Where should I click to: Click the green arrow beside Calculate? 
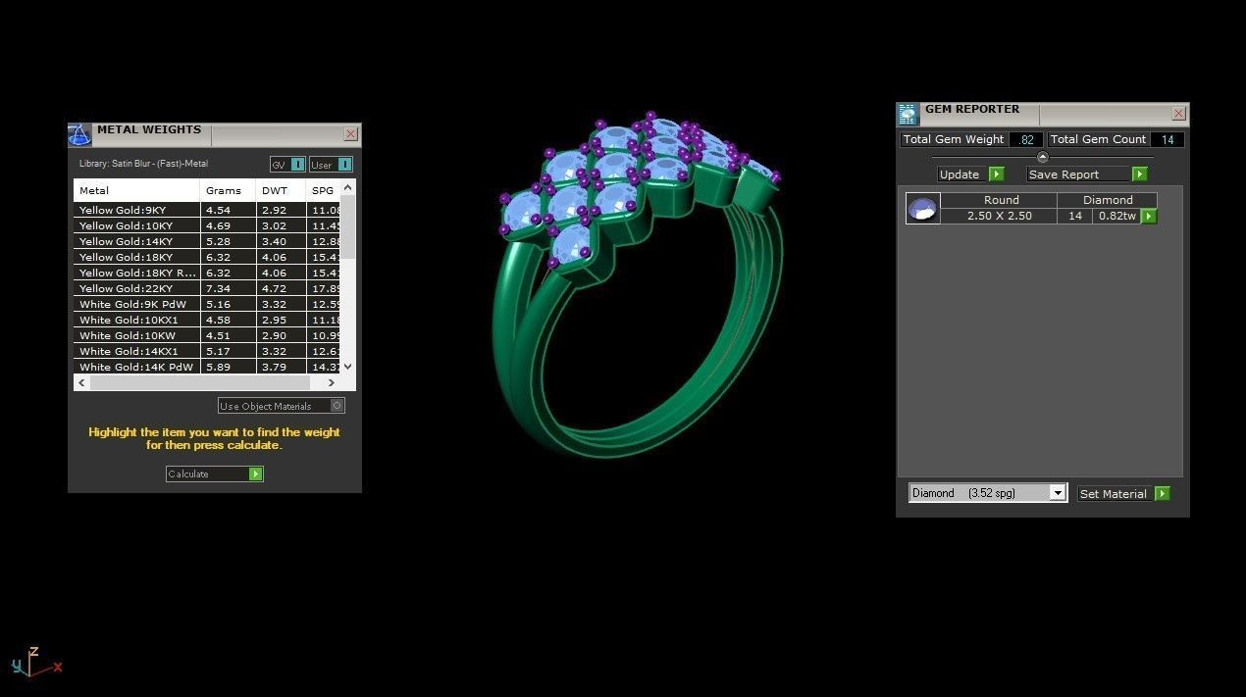pyautogui.click(x=255, y=474)
